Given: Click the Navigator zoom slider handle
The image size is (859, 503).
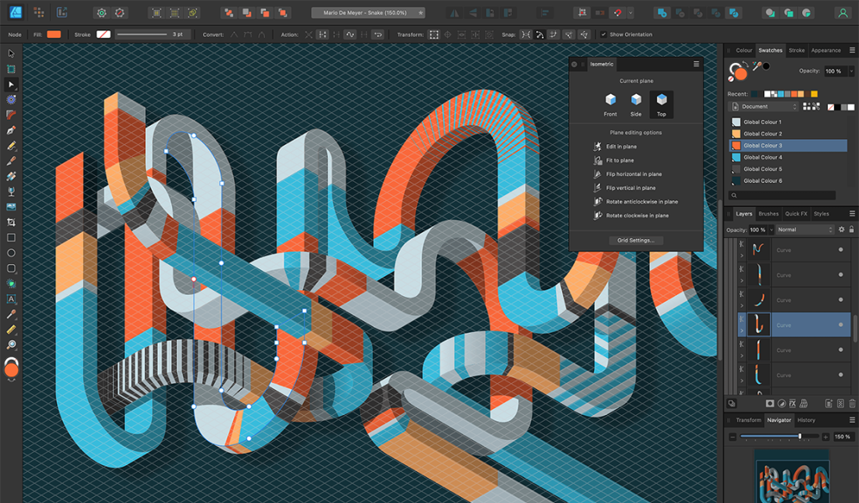Looking at the screenshot, I should click(799, 436).
